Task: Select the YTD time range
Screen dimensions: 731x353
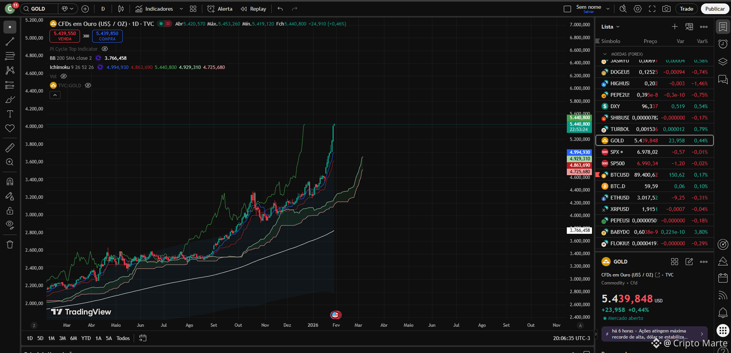Action: point(86,338)
